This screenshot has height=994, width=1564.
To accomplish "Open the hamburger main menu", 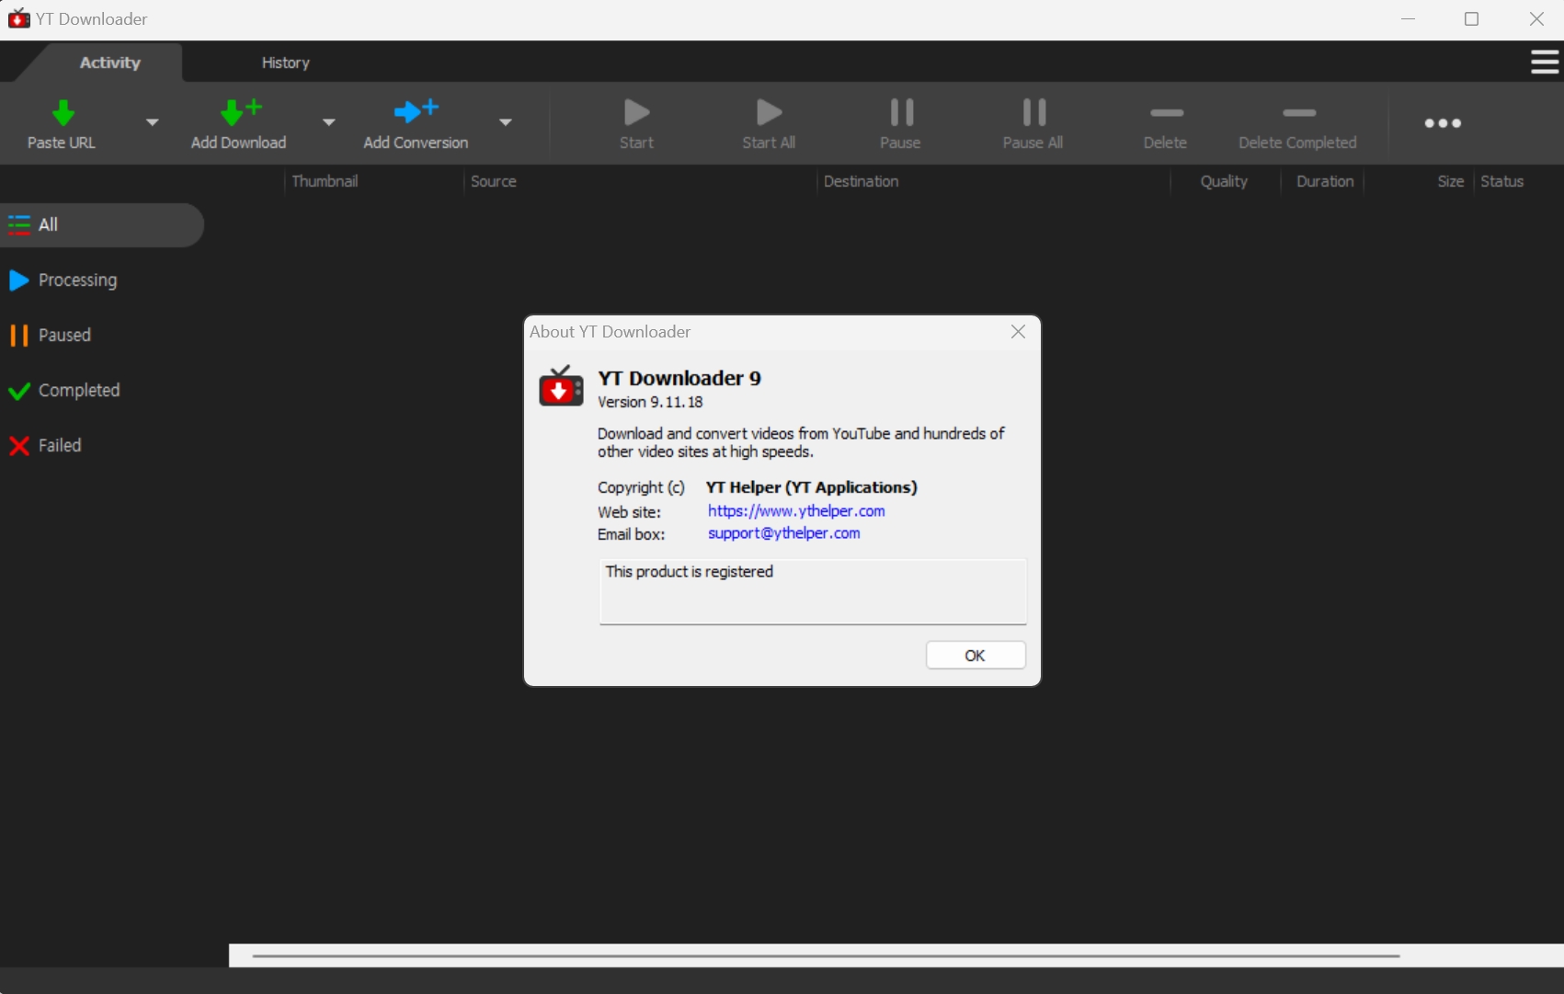I will [x=1545, y=62].
